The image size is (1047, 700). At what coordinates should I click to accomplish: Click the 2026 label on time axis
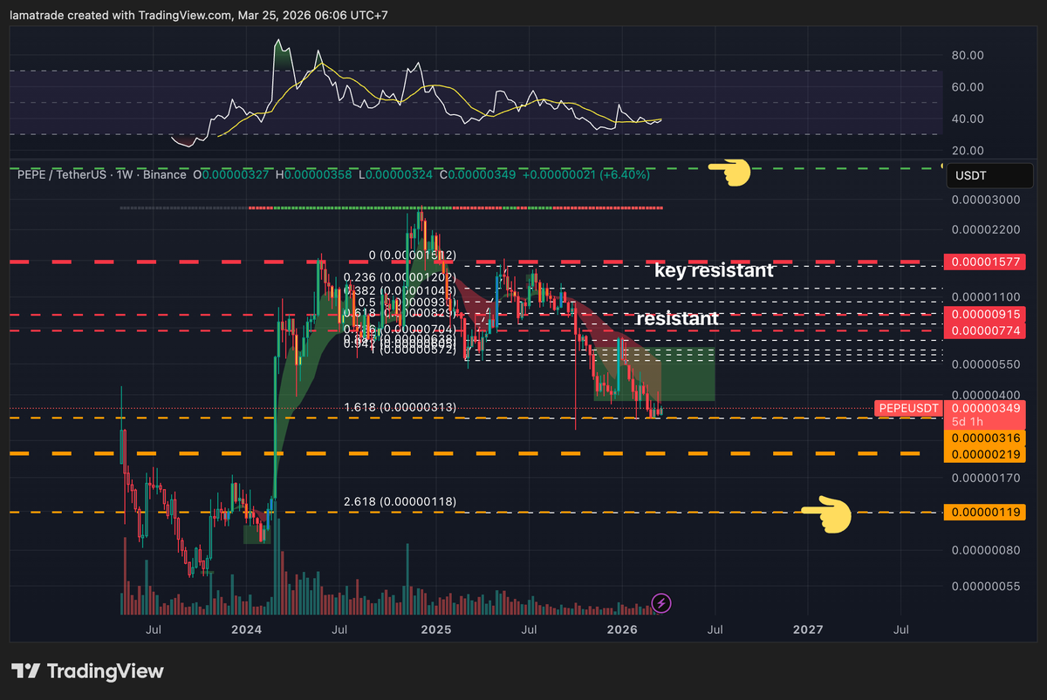(x=621, y=629)
